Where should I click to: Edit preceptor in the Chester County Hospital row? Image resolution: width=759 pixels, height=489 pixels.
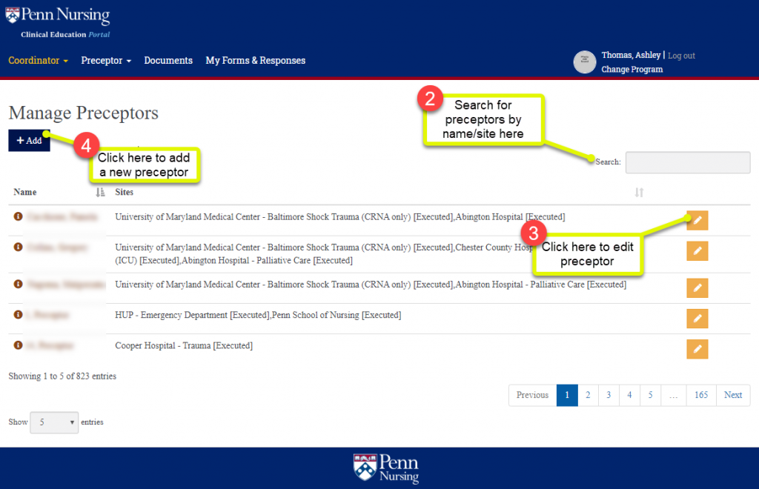point(697,251)
